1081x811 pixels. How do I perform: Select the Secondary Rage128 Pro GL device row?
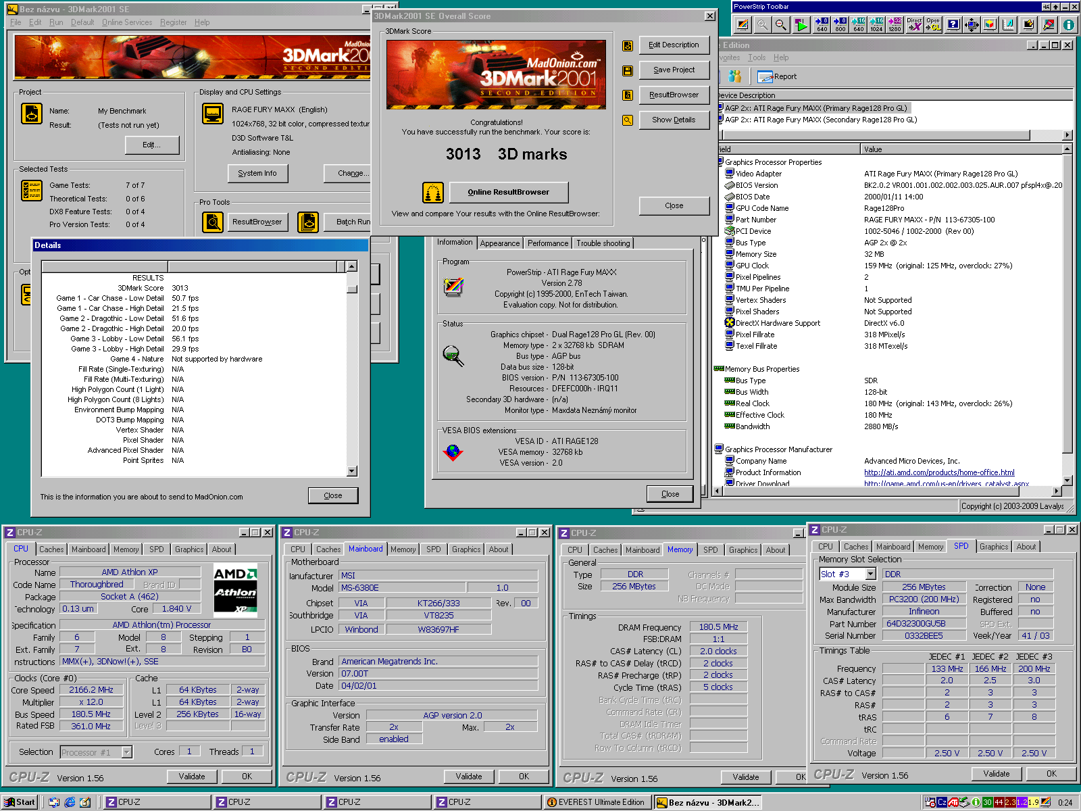[x=821, y=120]
